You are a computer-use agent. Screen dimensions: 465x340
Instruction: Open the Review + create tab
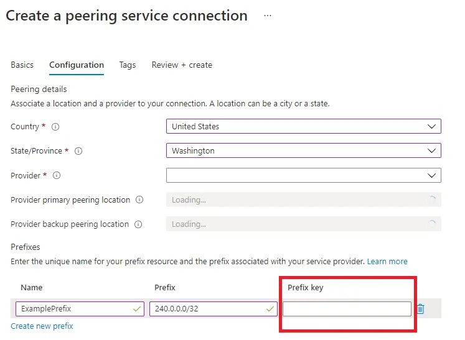(x=182, y=65)
